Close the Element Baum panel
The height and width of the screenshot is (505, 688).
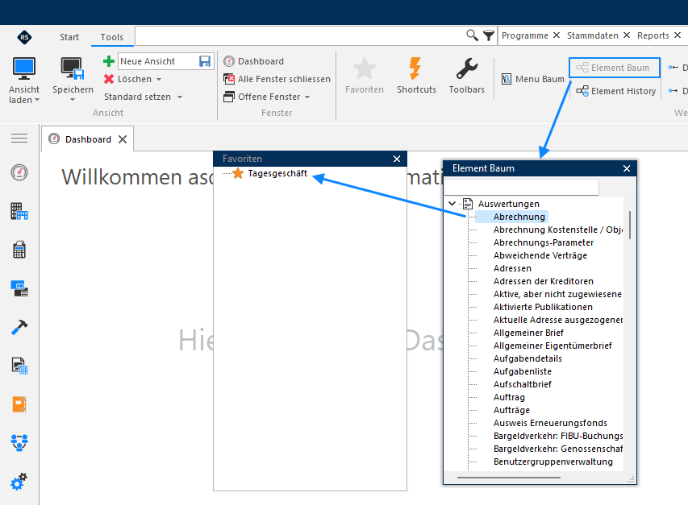tap(627, 168)
